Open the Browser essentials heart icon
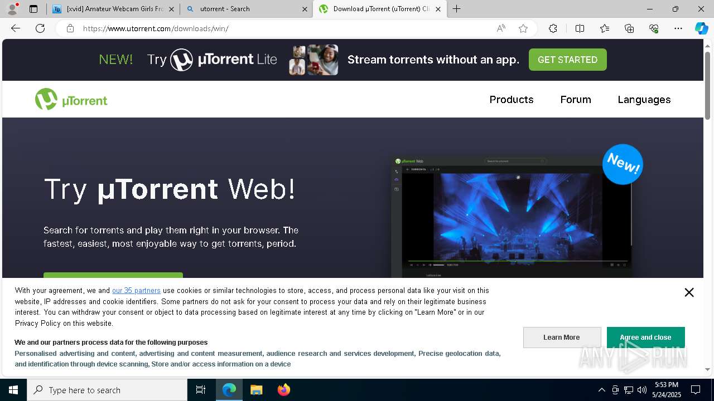The height and width of the screenshot is (401, 714). pos(654,28)
